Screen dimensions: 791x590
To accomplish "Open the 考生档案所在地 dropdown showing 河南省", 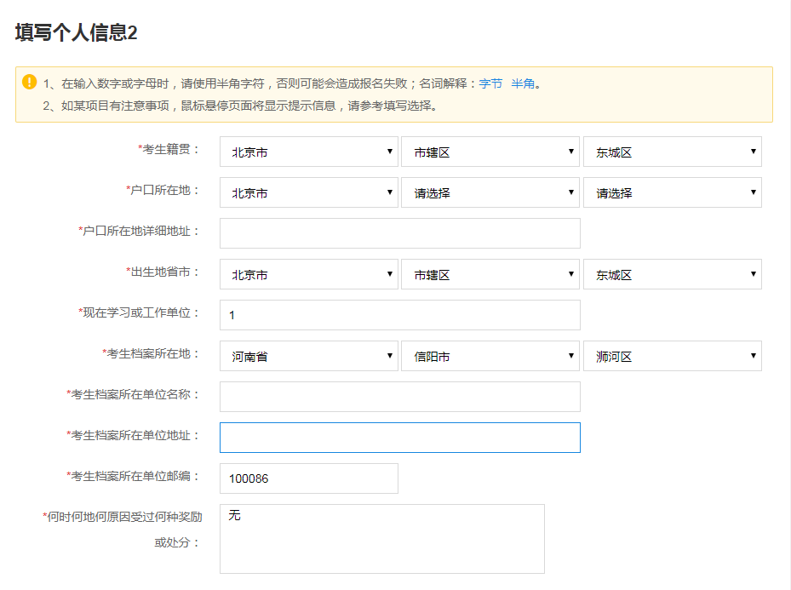I will tap(308, 356).
